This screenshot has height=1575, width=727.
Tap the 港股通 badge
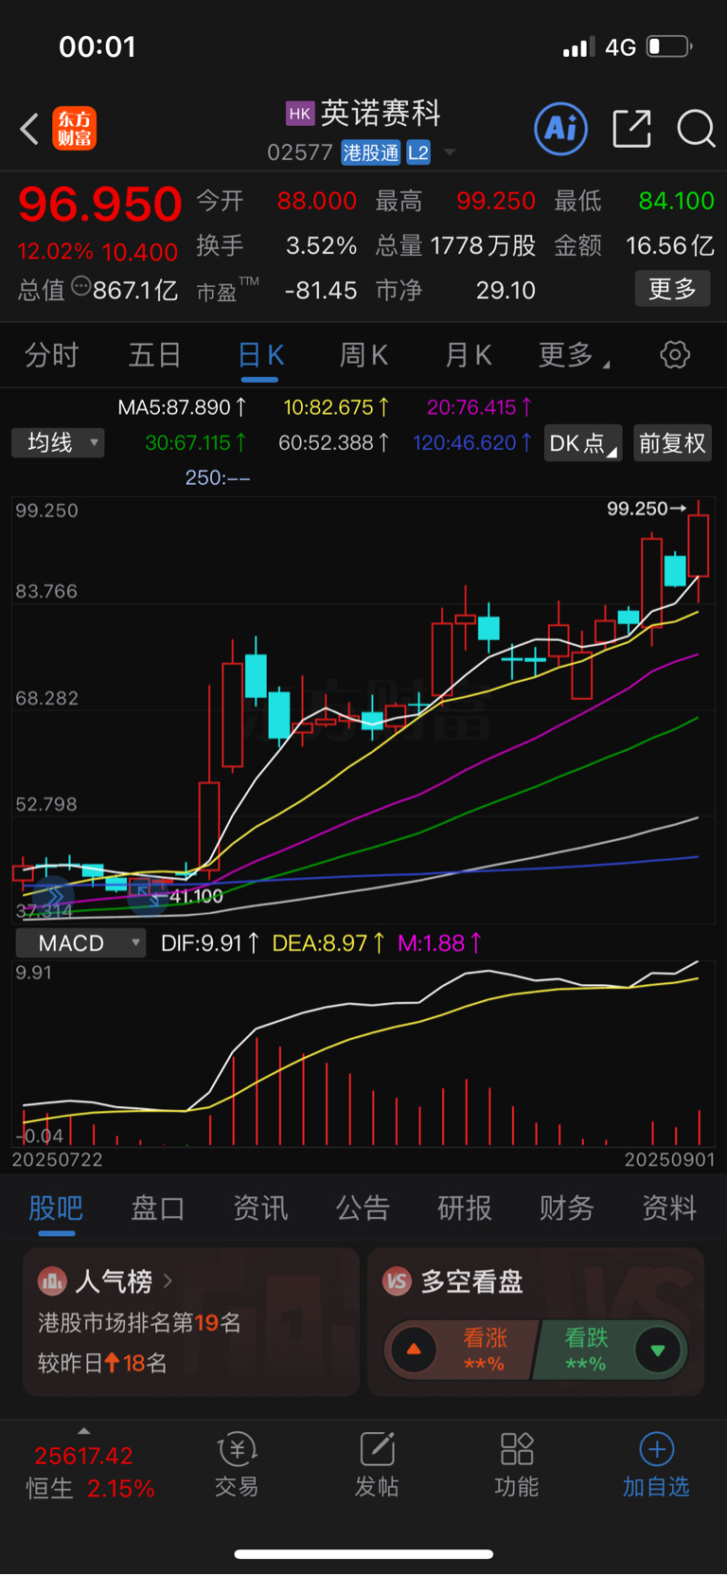(x=371, y=152)
